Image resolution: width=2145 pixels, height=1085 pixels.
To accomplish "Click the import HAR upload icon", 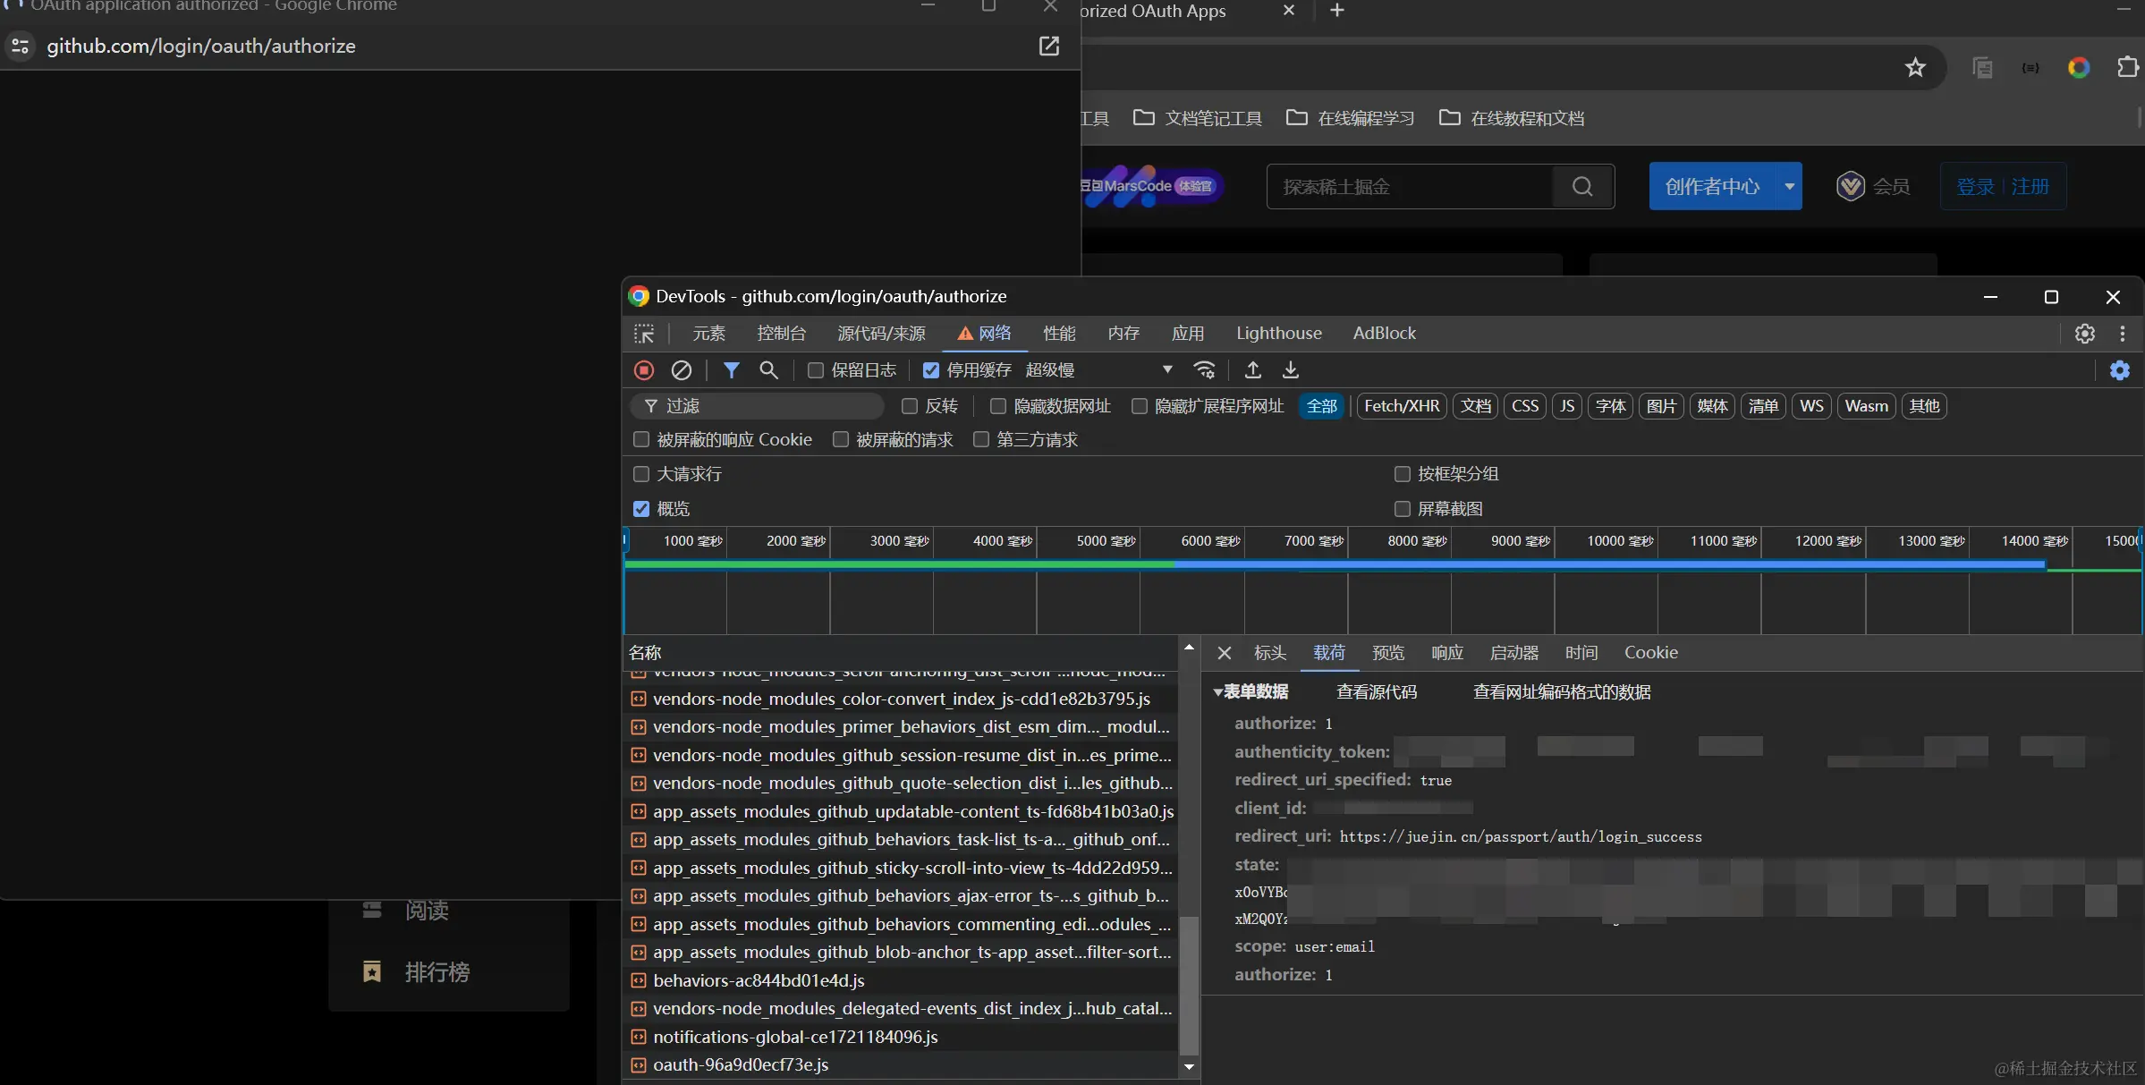I will coord(1252,369).
